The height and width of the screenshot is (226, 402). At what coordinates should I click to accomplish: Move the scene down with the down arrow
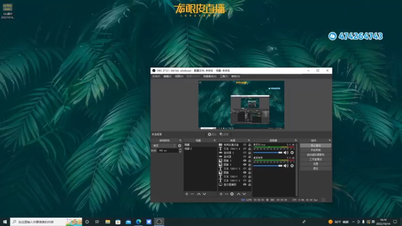click(x=205, y=194)
